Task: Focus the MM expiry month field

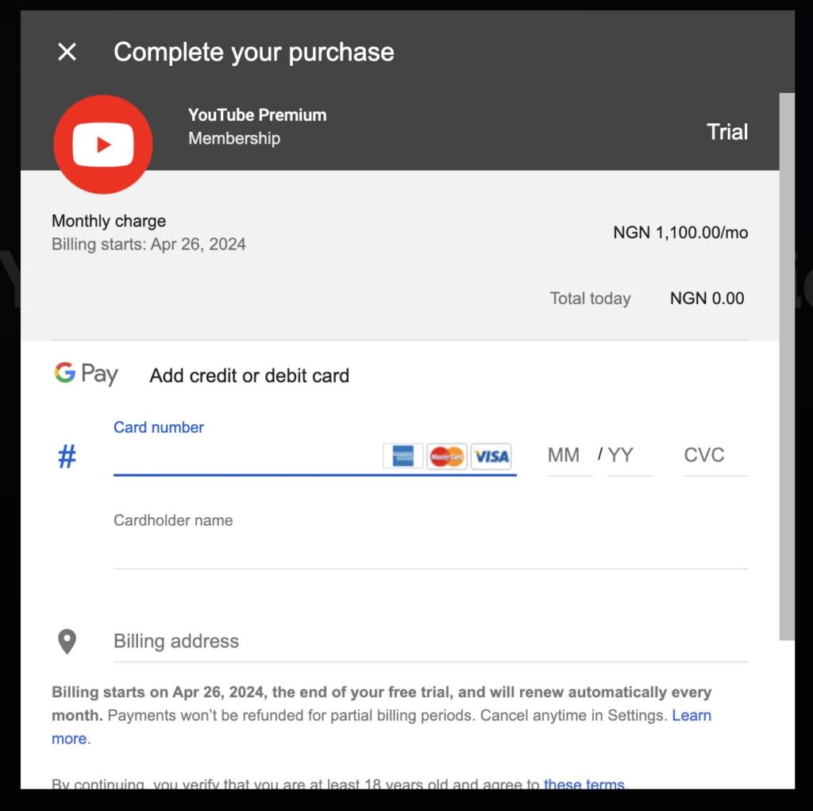Action: coord(569,456)
